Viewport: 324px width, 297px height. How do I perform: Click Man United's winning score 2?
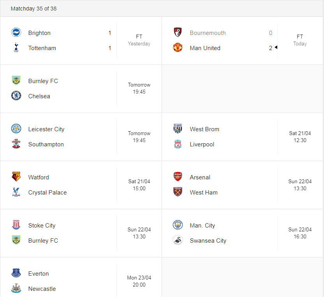(x=271, y=48)
